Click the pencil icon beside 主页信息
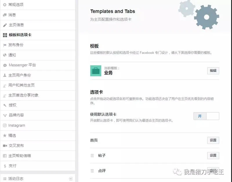This screenshot has height=182, width=232. point(5,25)
